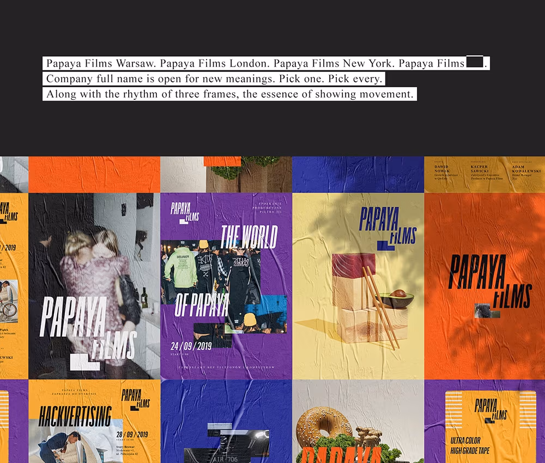Open the orange poster with black Papaya Films logo
This screenshot has height=463, width=545.
coord(485,286)
